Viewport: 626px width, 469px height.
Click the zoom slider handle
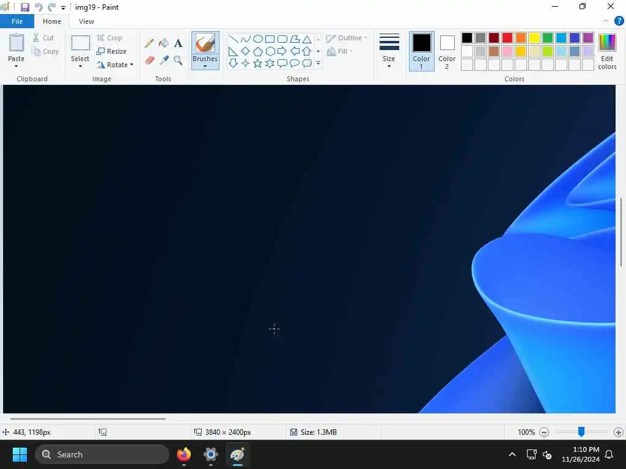pos(581,432)
